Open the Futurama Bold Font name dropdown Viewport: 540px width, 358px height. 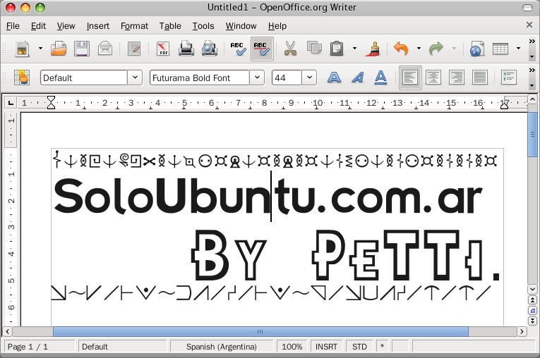(x=257, y=78)
